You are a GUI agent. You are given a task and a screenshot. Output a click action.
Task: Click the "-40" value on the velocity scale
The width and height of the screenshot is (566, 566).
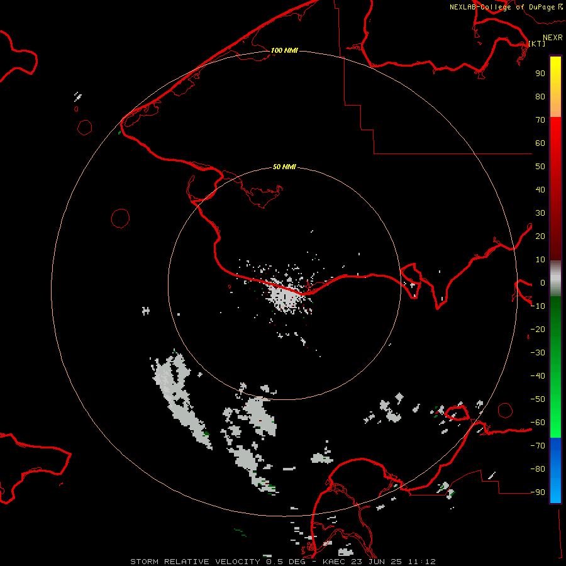pyautogui.click(x=538, y=376)
